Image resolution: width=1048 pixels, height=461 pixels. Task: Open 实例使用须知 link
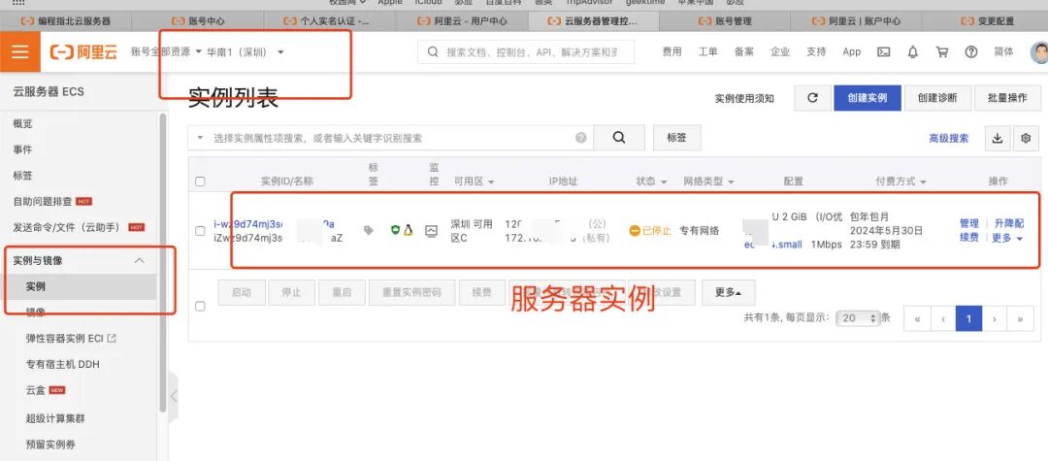click(x=744, y=98)
